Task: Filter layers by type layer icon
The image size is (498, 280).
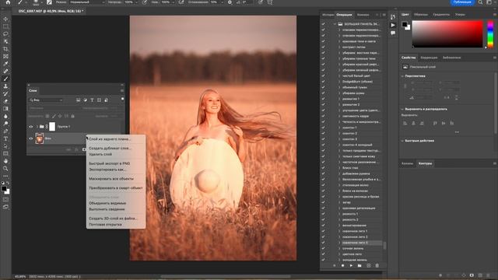Action: click(x=92, y=100)
